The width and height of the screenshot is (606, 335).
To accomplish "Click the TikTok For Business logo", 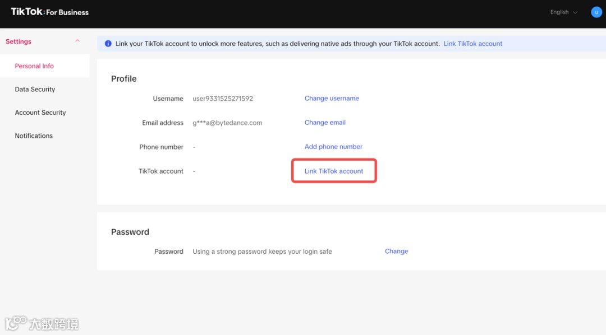I will (x=50, y=12).
